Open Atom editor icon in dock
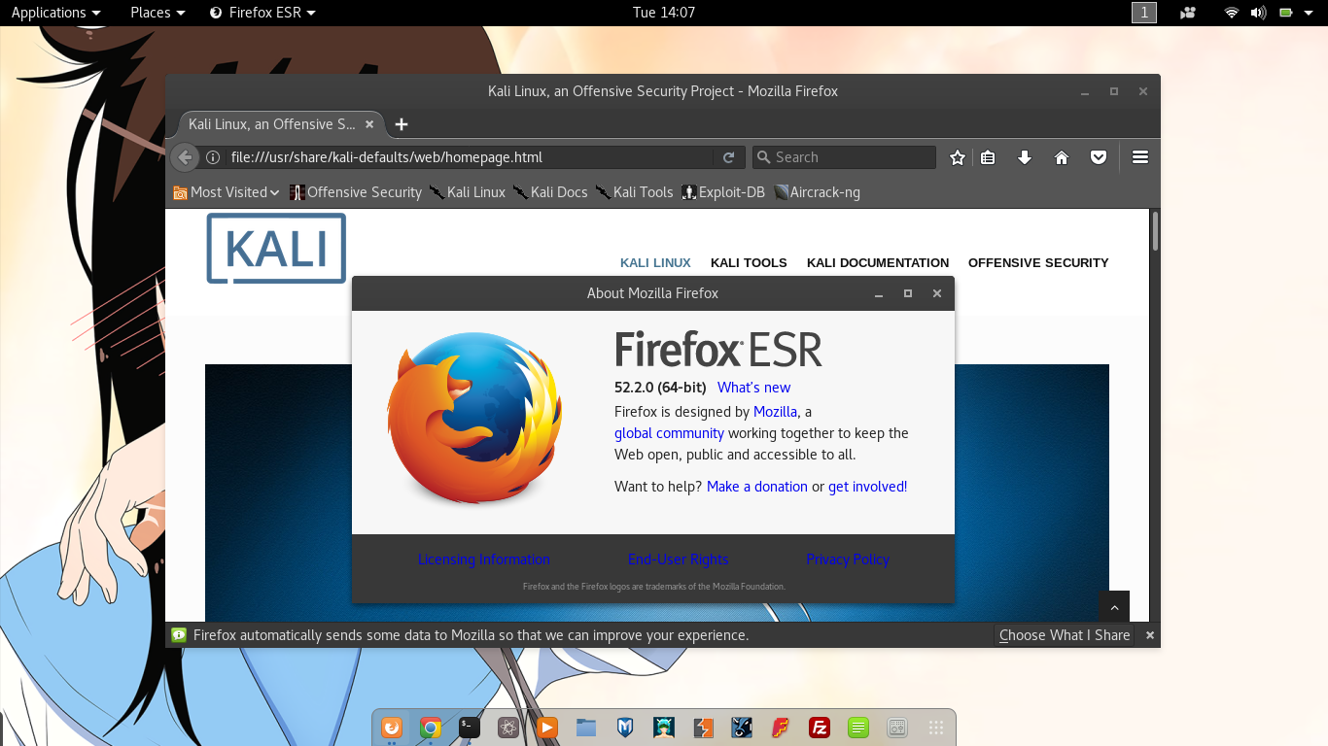Image resolution: width=1328 pixels, height=746 pixels. pyautogui.click(x=508, y=727)
